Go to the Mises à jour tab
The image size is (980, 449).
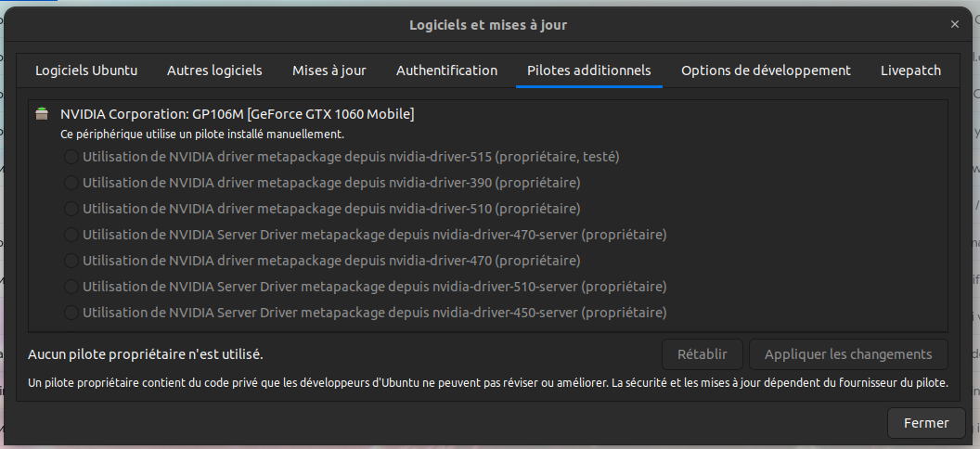point(329,71)
